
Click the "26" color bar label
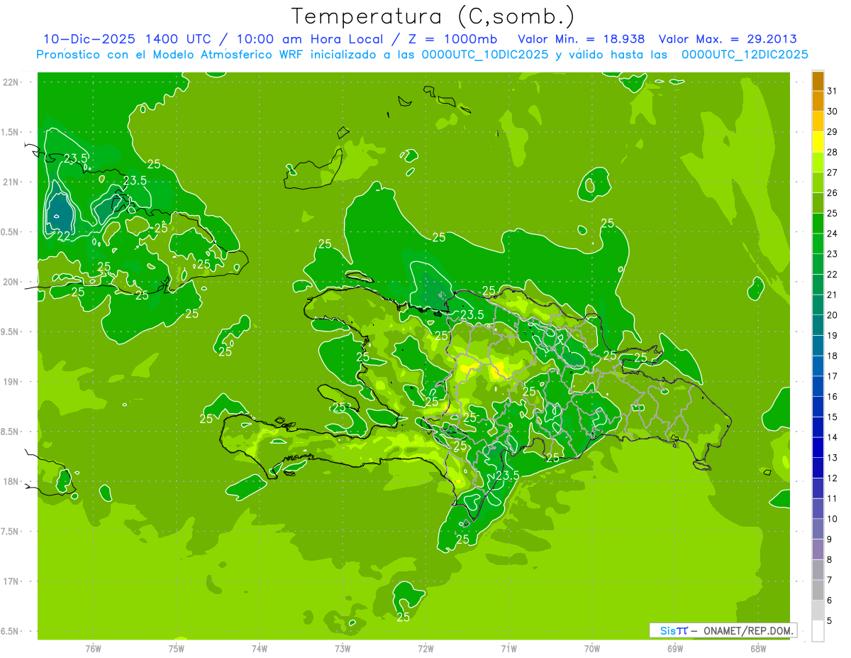[x=833, y=192]
